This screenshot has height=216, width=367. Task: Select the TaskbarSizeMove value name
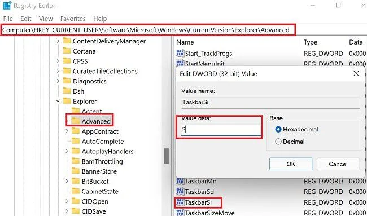pos(209,213)
